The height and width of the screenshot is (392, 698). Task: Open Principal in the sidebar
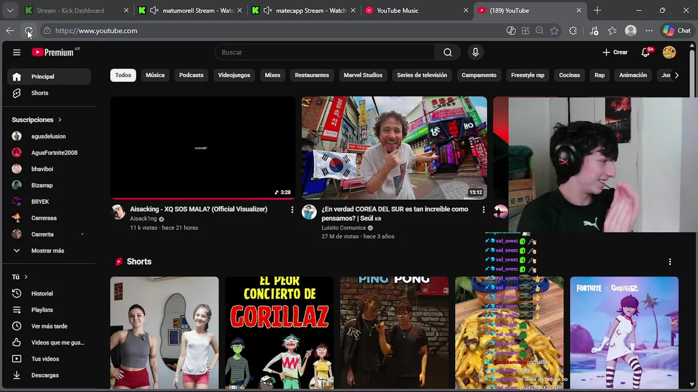[48, 77]
